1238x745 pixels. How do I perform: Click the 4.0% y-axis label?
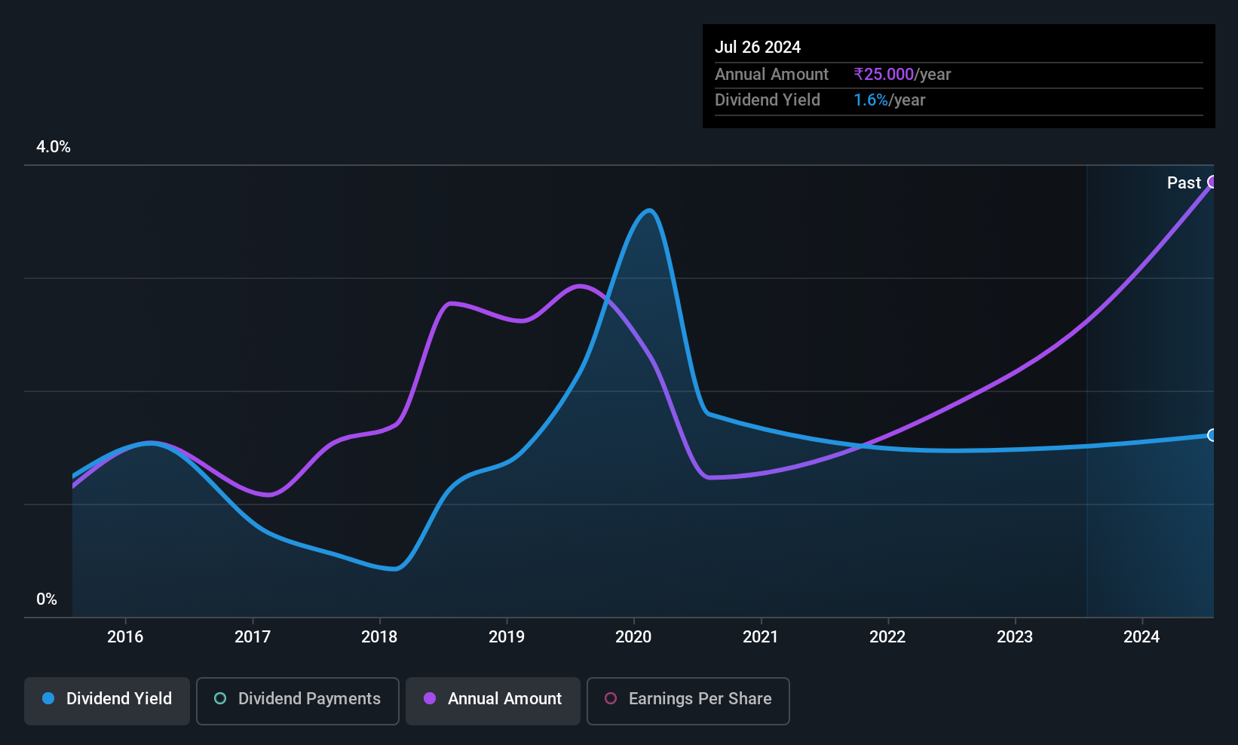54,147
